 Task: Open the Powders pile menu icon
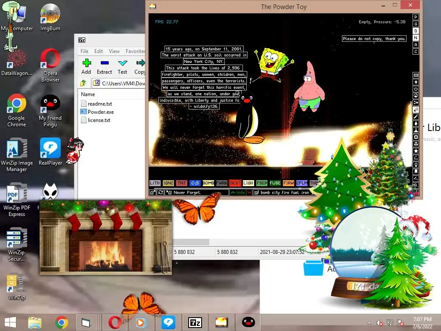pyautogui.click(x=416, y=130)
